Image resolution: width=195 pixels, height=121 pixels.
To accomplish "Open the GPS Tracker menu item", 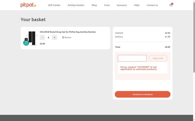I will pos(54,5).
